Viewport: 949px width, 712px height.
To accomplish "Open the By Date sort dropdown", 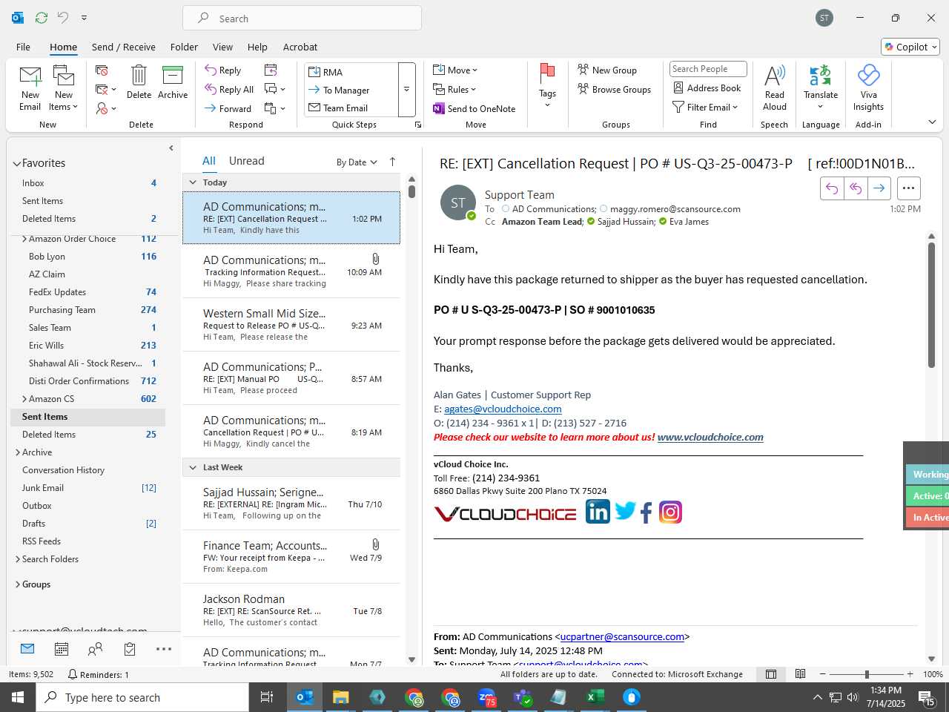I will coord(357,162).
